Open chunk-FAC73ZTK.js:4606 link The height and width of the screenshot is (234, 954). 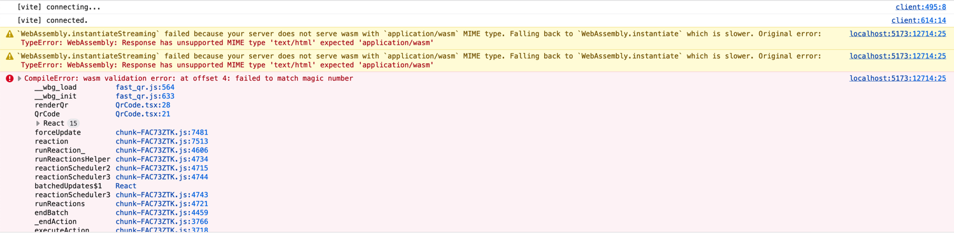(x=162, y=150)
